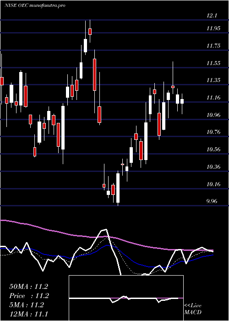The width and height of the screenshot is (229, 321).
Task: Select the 10.16 price axis label
Action: (x=213, y=184)
